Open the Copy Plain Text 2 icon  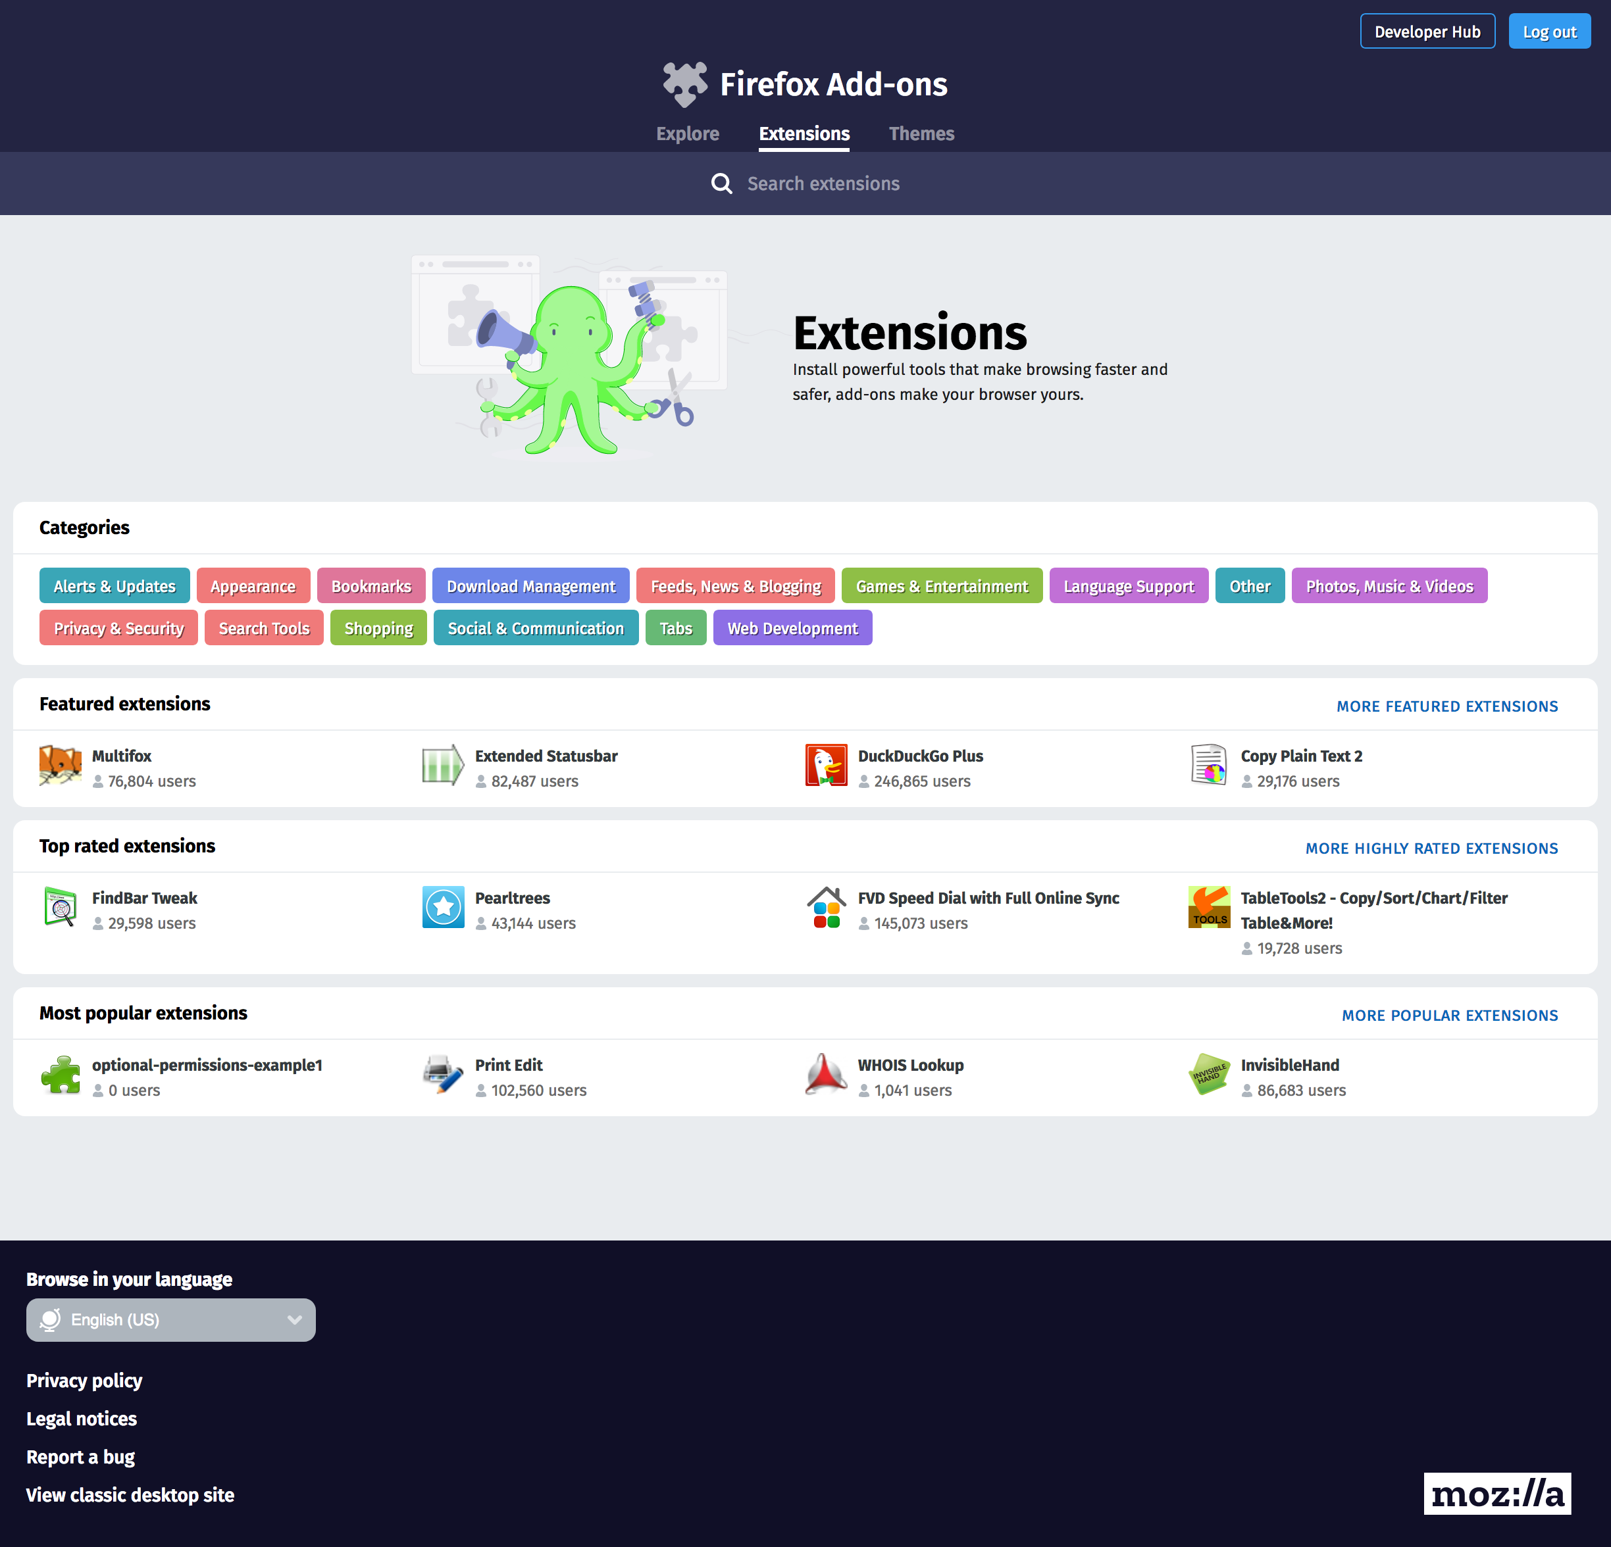point(1210,766)
